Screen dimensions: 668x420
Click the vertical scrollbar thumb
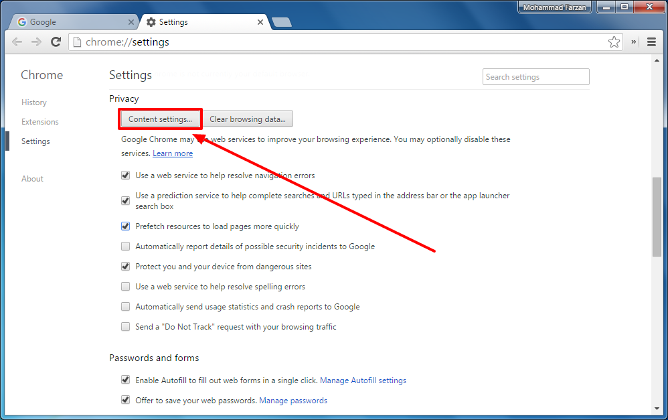point(657,216)
